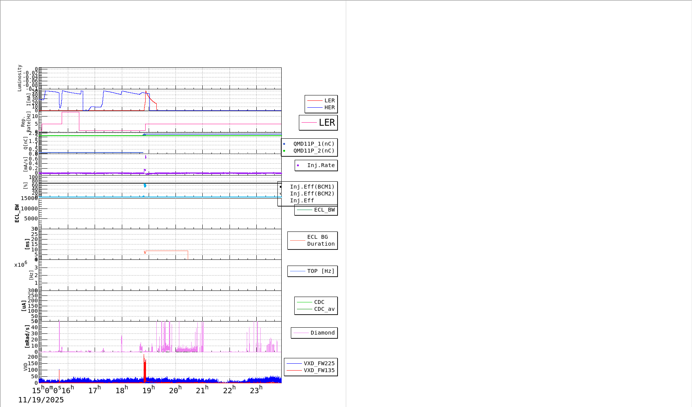Image resolution: width=692 pixels, height=407 pixels.
Task: Click the QMD11P_1(nC) legend marker
Action: [x=284, y=144]
